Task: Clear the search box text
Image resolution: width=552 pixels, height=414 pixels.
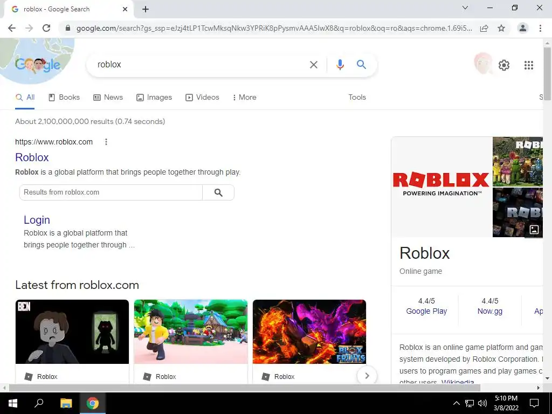Action: point(313,65)
